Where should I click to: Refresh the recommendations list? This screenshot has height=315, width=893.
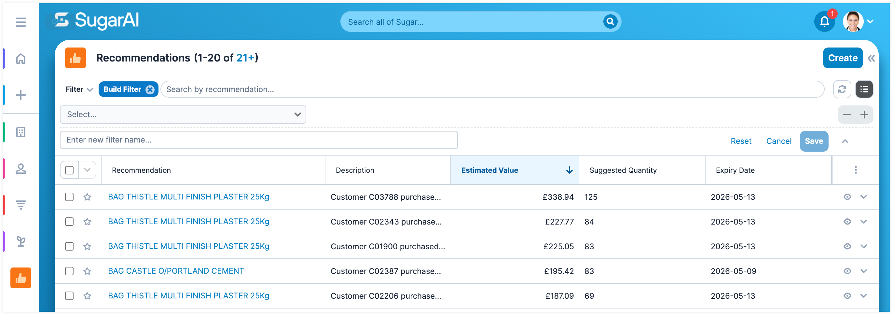tap(842, 89)
